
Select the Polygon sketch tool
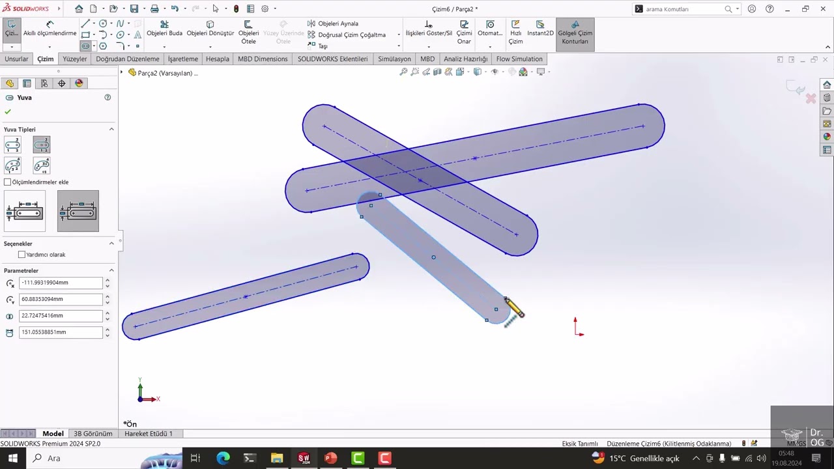pyautogui.click(x=103, y=46)
